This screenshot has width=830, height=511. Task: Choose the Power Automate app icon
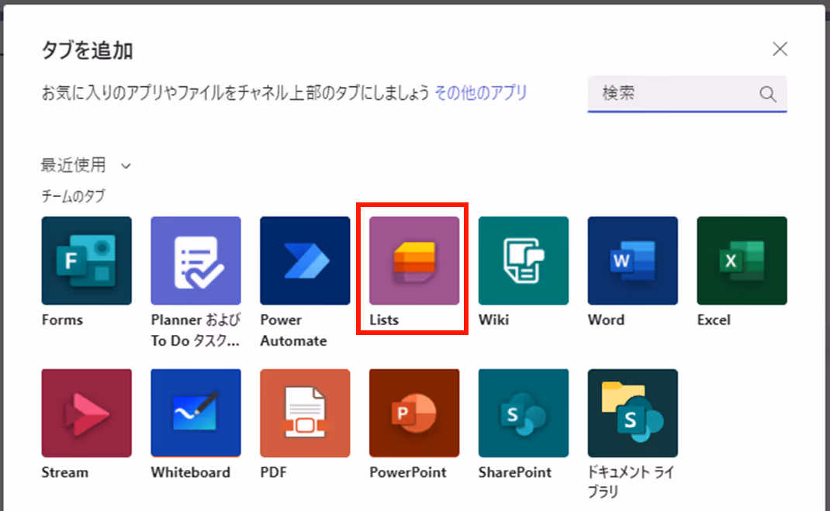(x=305, y=261)
